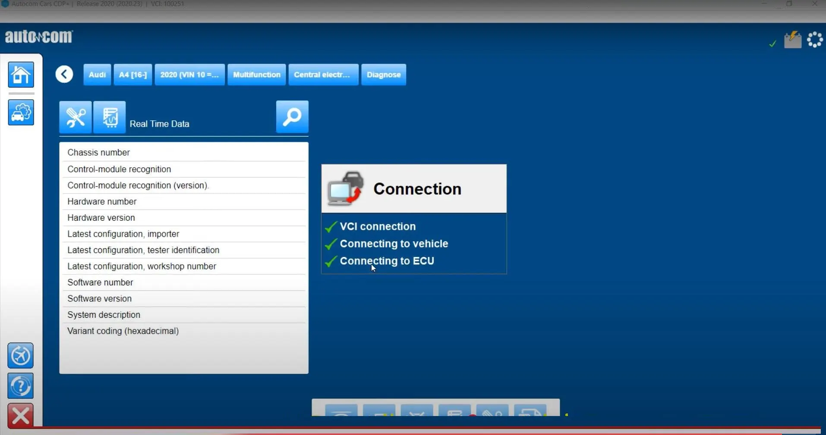This screenshot has height=435, width=826.
Task: Open the Central electr... breadcrumb
Action: tap(324, 75)
